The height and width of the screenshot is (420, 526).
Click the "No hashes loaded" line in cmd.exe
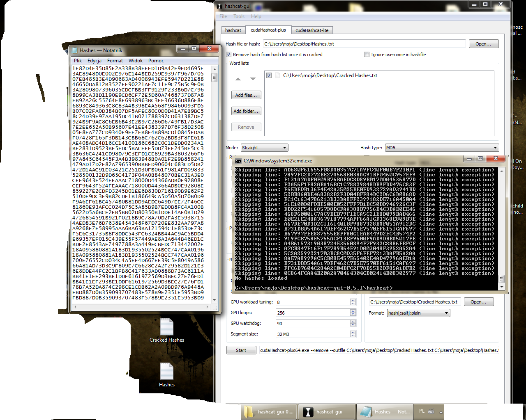[x=261, y=278]
